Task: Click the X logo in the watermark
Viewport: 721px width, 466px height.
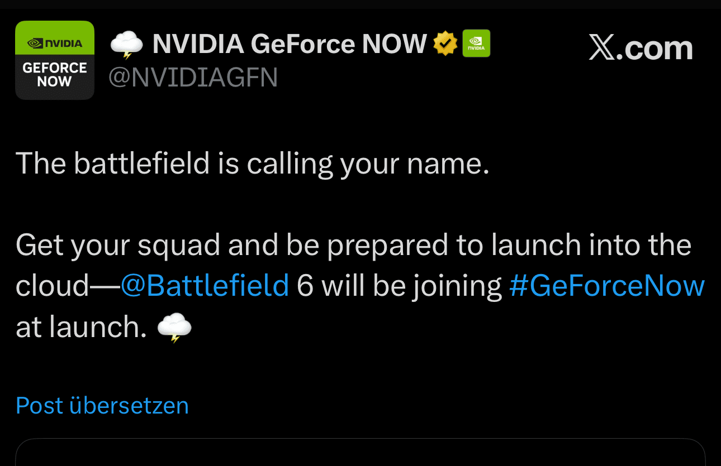Action: [x=601, y=49]
